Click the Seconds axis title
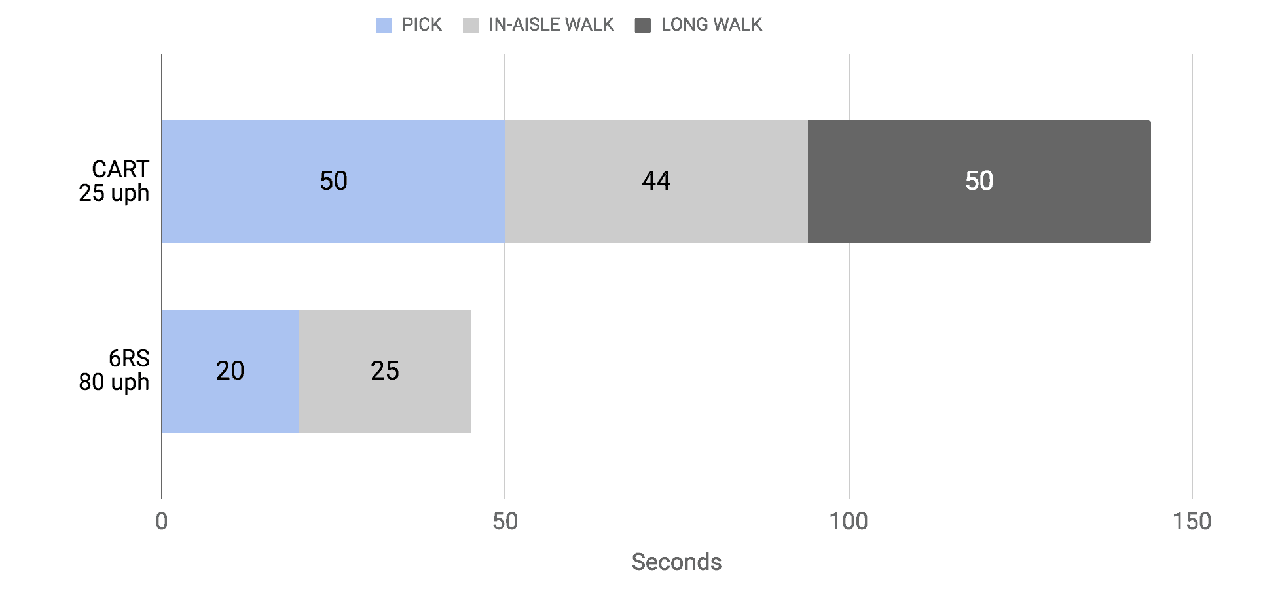 (676, 562)
